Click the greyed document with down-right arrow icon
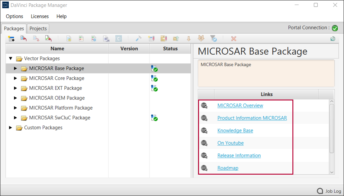 pyautogui.click(x=36, y=39)
